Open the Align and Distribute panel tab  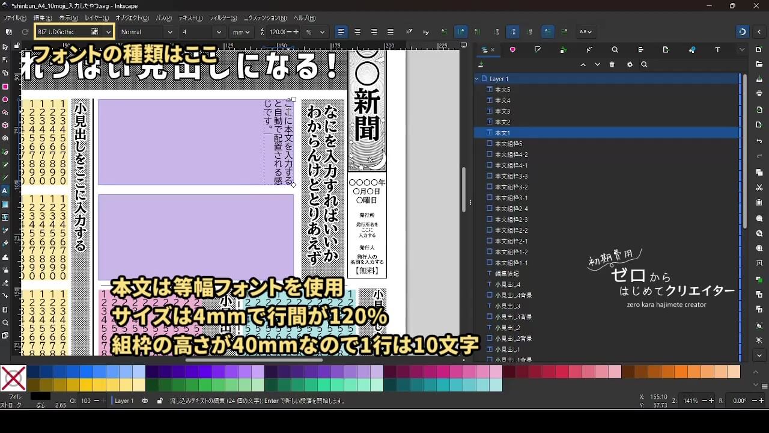tap(640, 50)
